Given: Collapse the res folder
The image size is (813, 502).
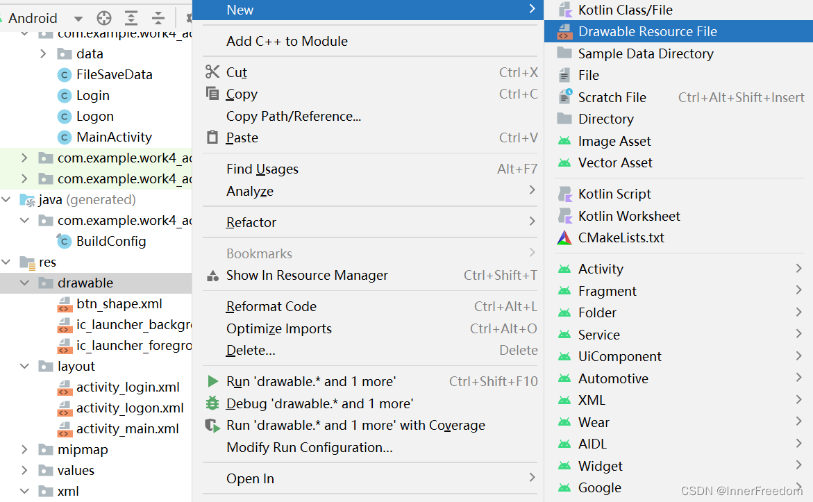Looking at the screenshot, I should click(x=6, y=262).
